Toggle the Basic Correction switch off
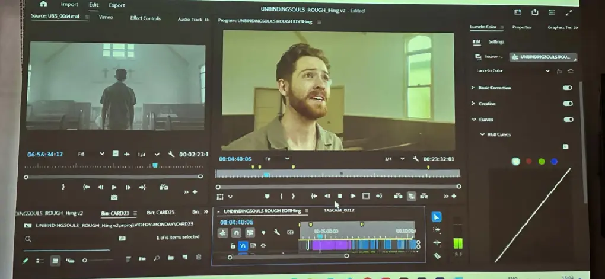Viewport: 605px width, 279px height. [568, 88]
